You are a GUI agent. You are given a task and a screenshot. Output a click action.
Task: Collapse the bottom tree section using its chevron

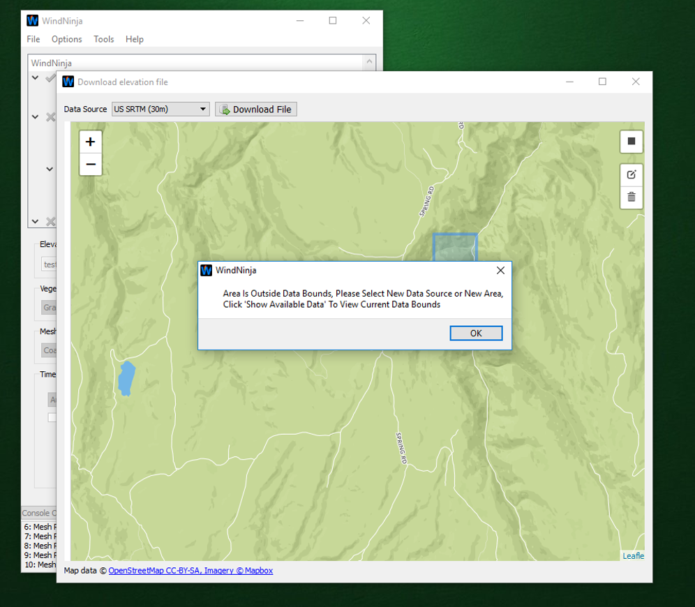coord(34,221)
